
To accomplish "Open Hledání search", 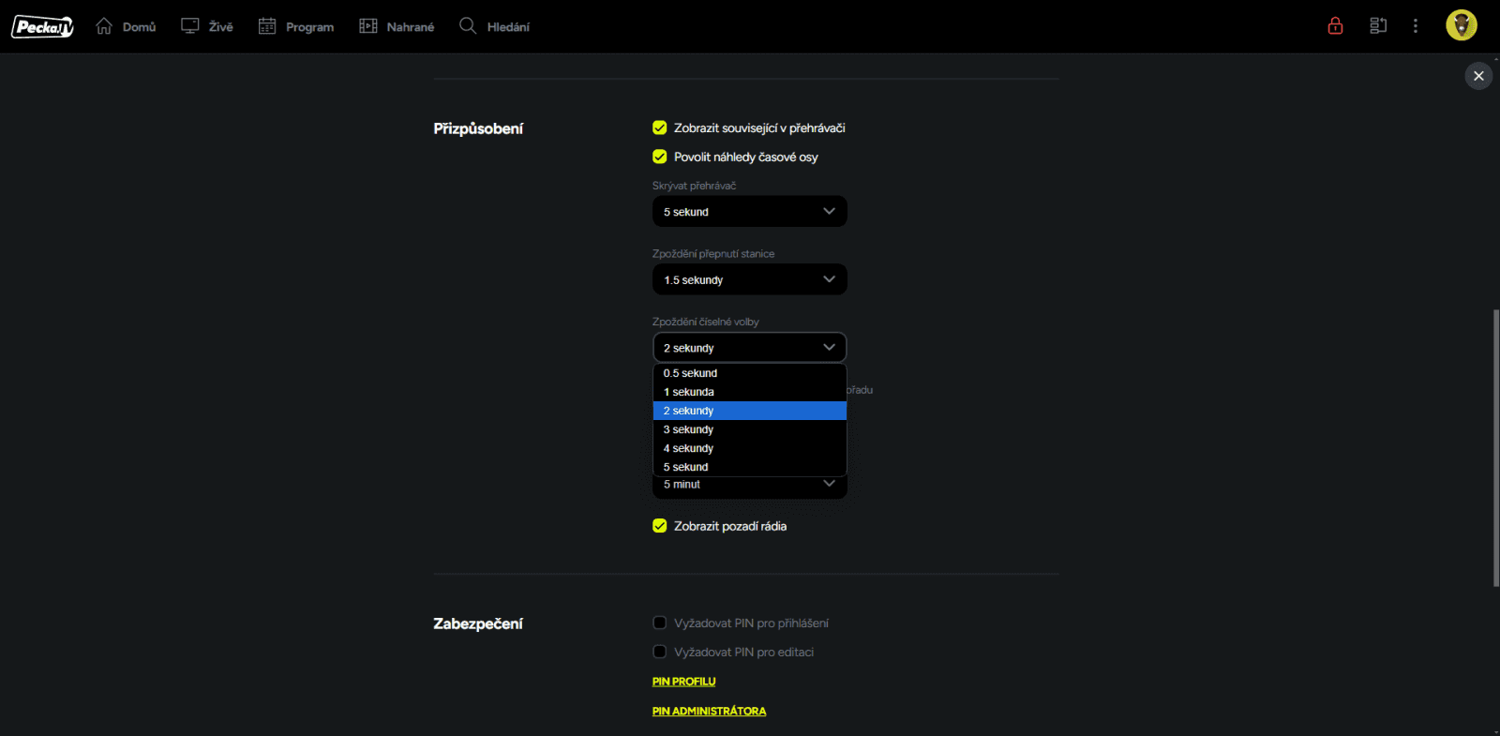I will (494, 26).
